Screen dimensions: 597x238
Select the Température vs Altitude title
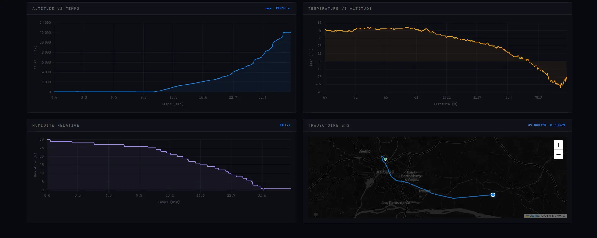pos(340,8)
